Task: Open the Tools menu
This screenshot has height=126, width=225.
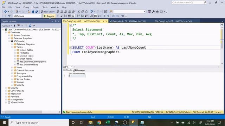Action: tap(45, 7)
